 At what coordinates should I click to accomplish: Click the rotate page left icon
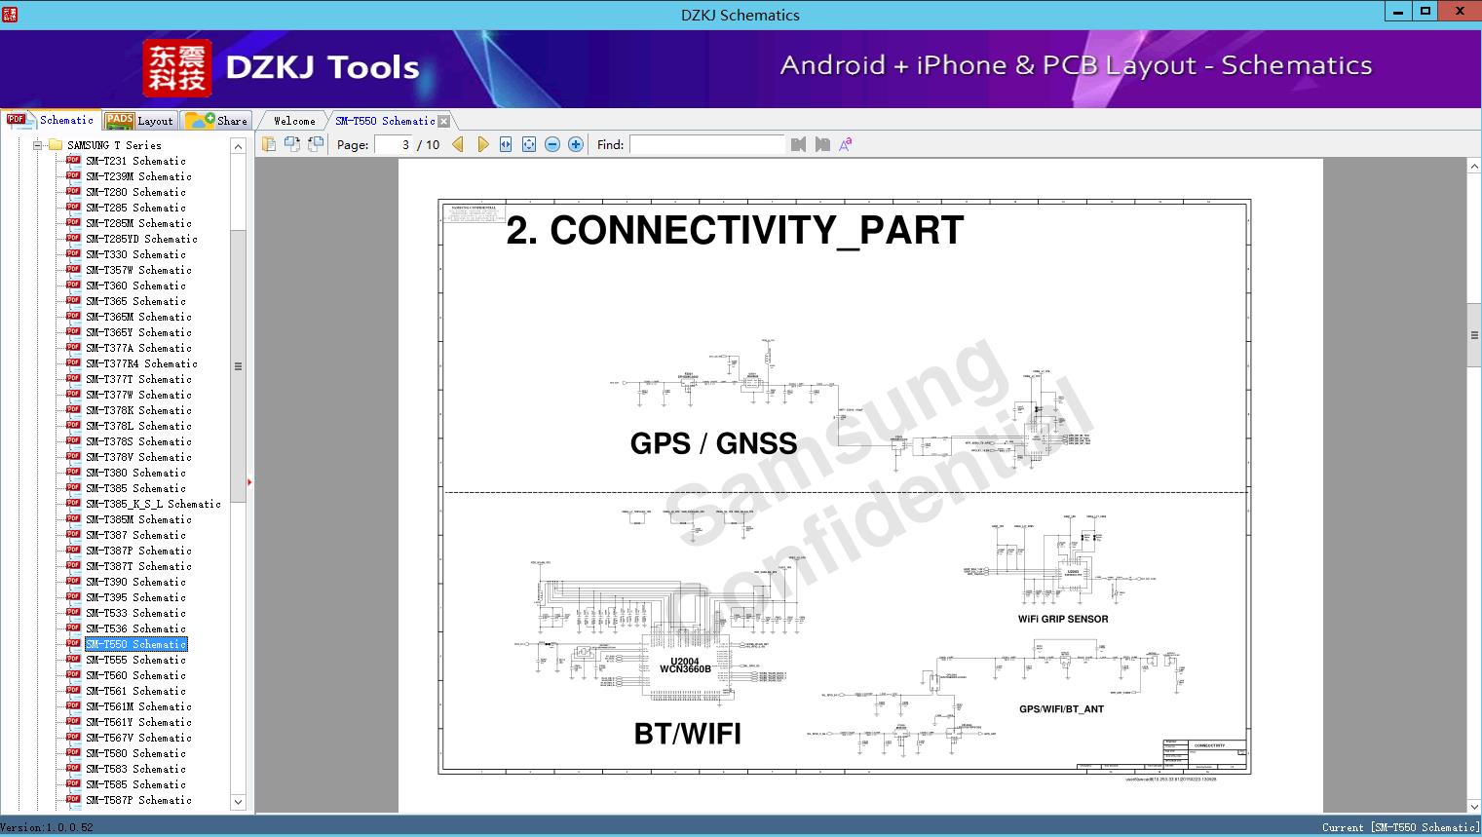292,144
